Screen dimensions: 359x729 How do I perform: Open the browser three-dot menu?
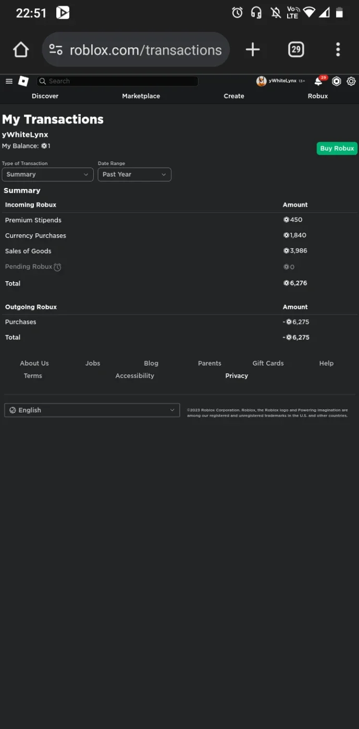coord(338,50)
